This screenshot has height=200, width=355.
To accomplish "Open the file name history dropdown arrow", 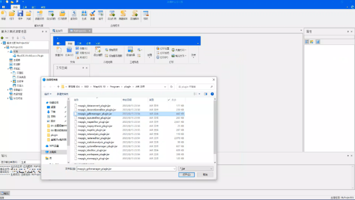I will tap(175, 169).
